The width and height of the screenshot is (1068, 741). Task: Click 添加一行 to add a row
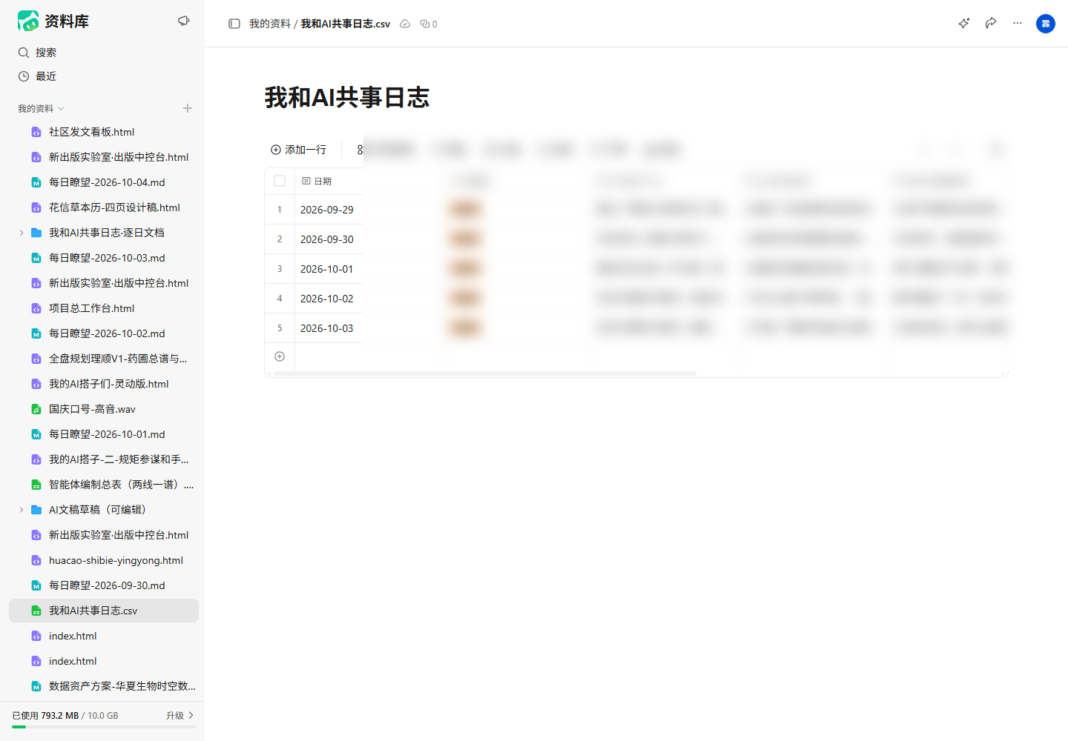298,150
